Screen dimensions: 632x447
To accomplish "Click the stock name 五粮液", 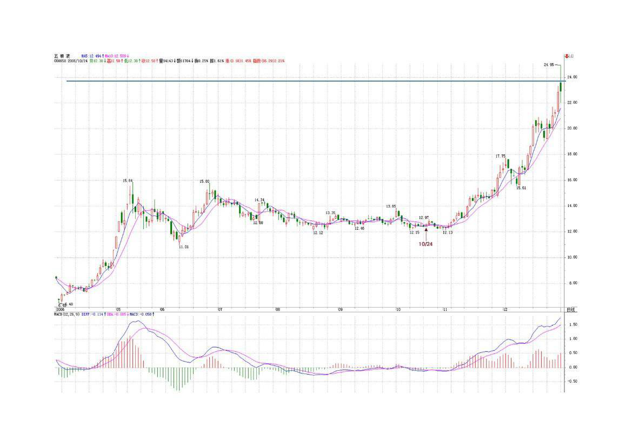I will point(62,56).
